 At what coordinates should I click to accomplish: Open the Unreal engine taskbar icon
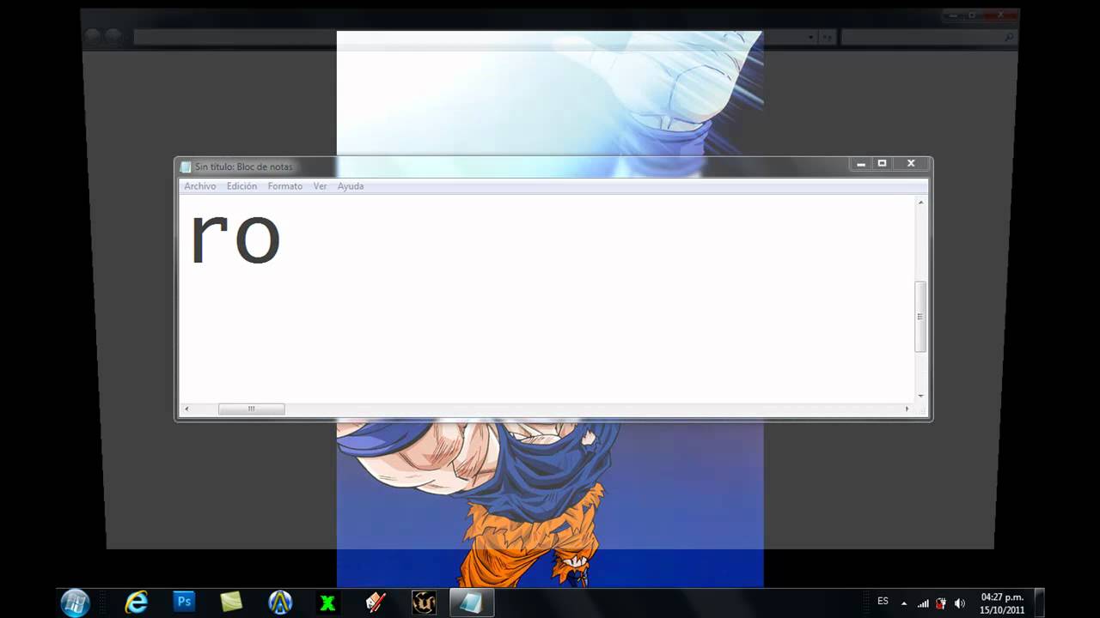point(424,603)
